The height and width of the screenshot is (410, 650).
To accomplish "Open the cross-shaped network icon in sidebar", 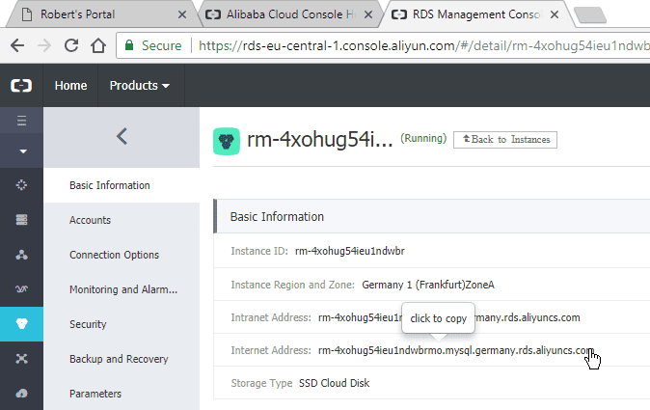I will tap(21, 359).
